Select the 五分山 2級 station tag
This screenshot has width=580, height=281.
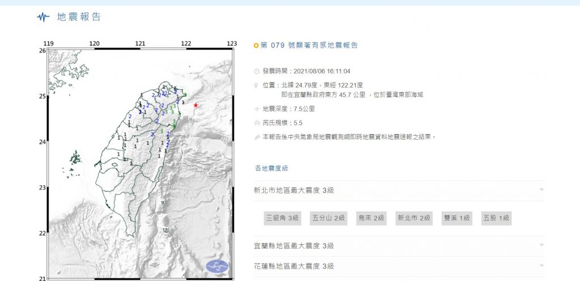[329, 218]
